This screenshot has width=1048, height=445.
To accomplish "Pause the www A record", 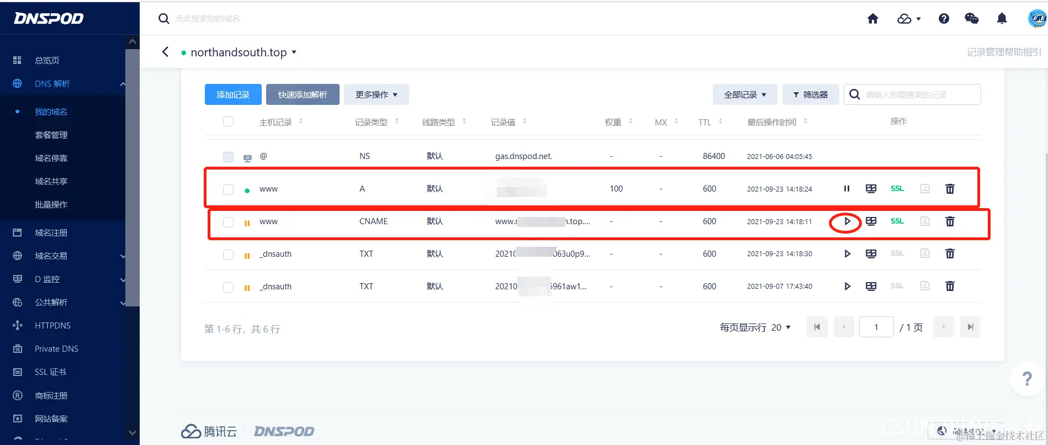I will pyautogui.click(x=846, y=189).
